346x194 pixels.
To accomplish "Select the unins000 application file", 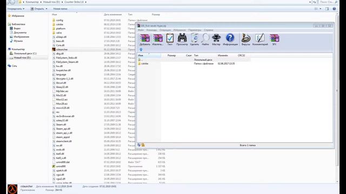I will (59, 167).
